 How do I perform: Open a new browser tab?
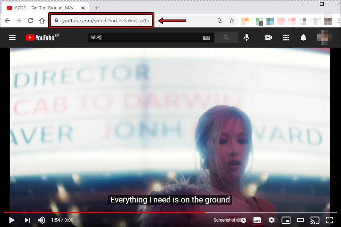tap(97, 8)
